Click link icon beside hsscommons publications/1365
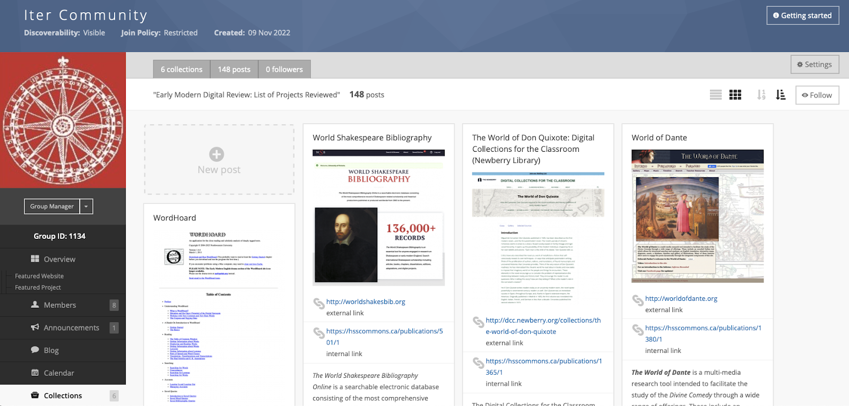Viewport: 849px width, 406px height. click(x=478, y=362)
